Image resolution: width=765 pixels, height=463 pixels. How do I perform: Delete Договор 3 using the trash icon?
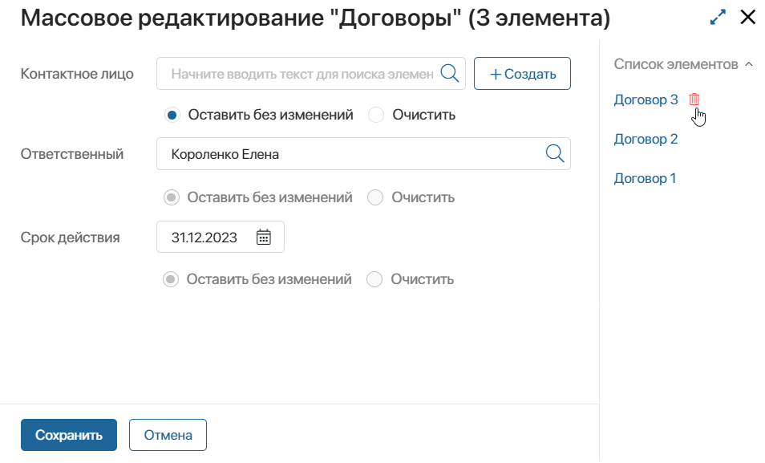[x=694, y=100]
